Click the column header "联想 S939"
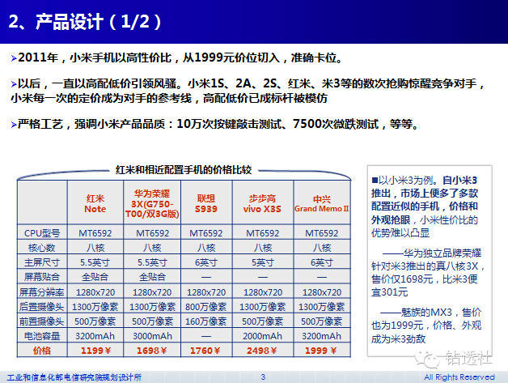This screenshot has width=508, height=383. pos(206,203)
